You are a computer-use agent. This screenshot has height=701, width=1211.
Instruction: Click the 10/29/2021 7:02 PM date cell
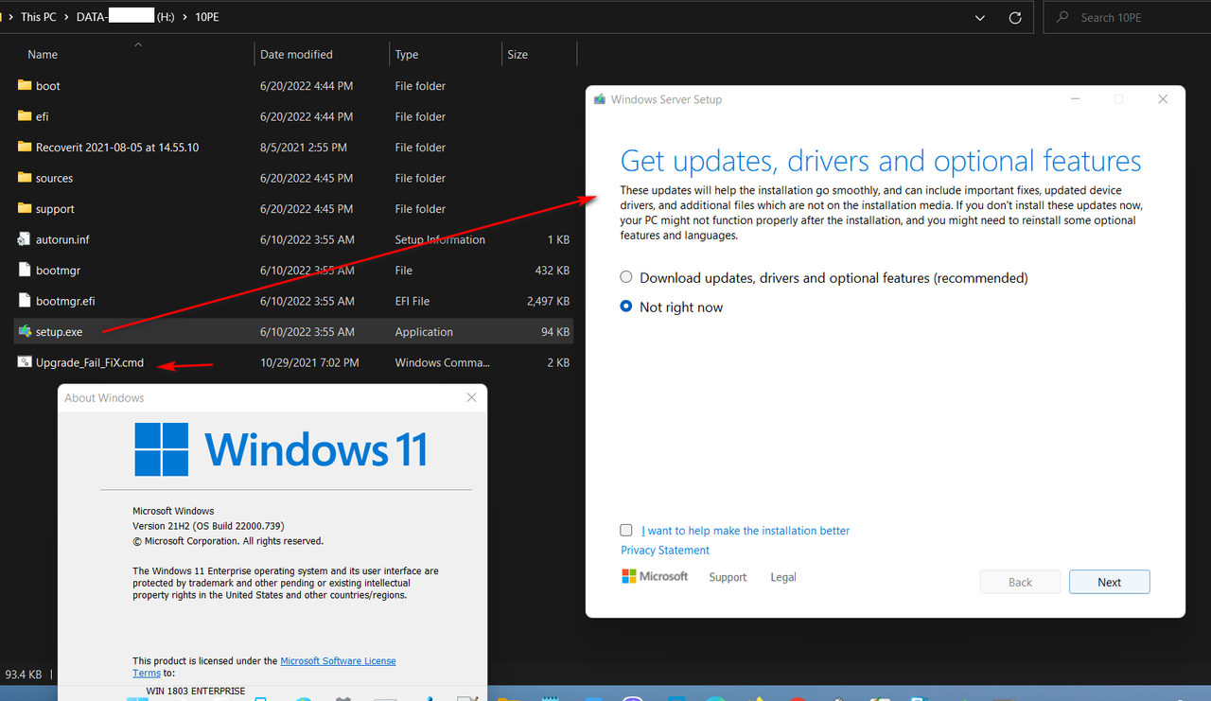pos(309,362)
